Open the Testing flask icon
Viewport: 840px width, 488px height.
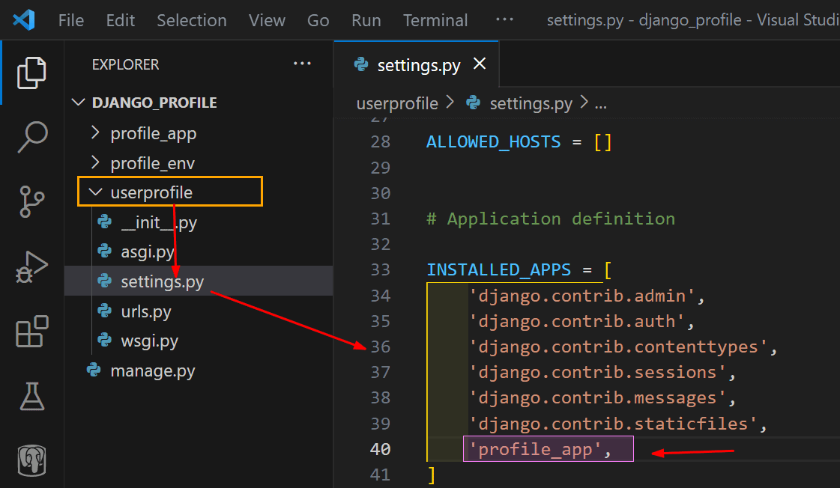point(32,396)
